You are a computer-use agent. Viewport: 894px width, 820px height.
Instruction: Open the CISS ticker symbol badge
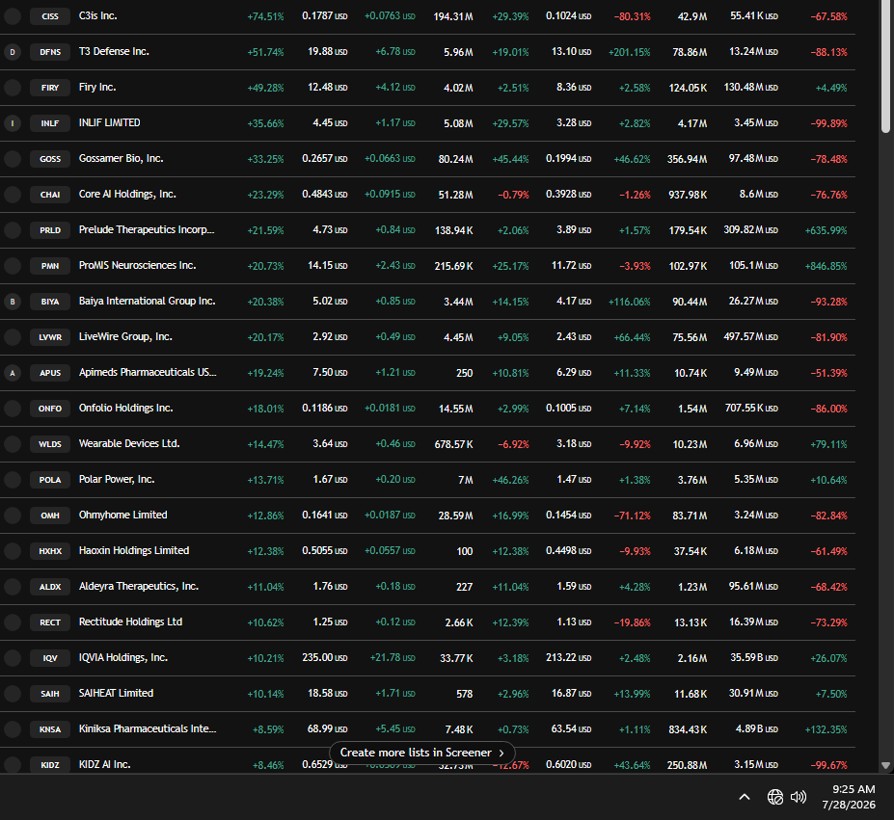[50, 16]
